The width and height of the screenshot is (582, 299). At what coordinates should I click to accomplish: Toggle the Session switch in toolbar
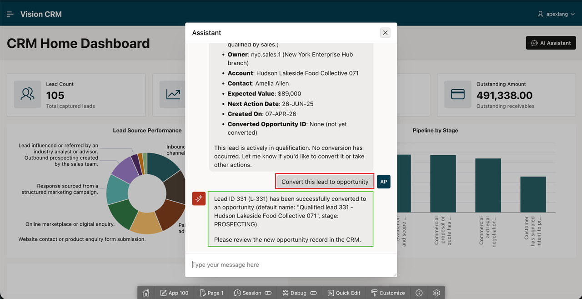pyautogui.click(x=268, y=293)
